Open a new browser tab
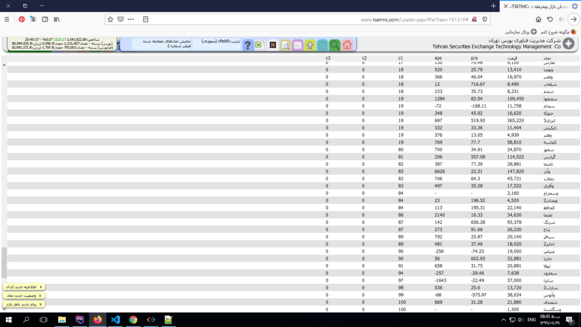The width and height of the screenshot is (581, 327). [493, 6]
